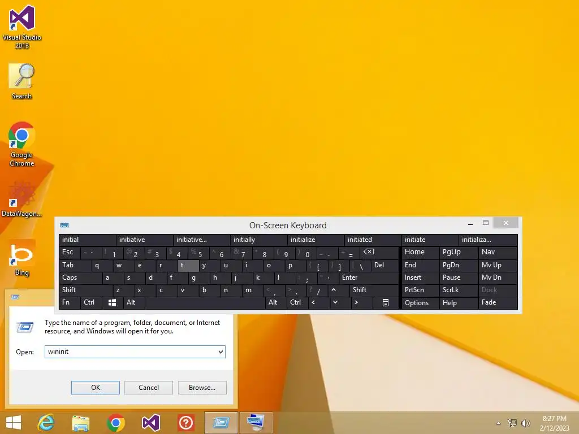Click Cancel in the Run dialog
Screen dimensions: 579x434
click(149, 388)
